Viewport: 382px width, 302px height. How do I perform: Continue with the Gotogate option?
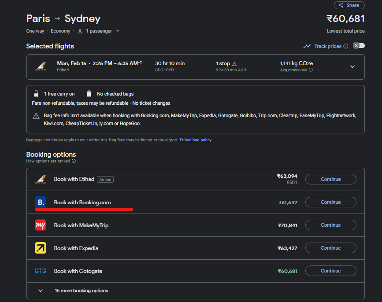point(330,271)
